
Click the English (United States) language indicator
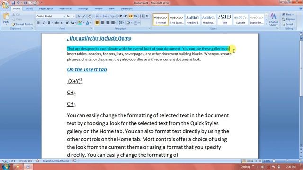pos(56,161)
